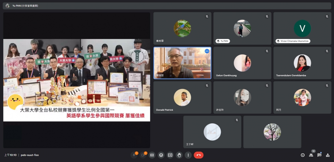Turn on closed captions
Screen dimensions: 334x162
point(152,155)
